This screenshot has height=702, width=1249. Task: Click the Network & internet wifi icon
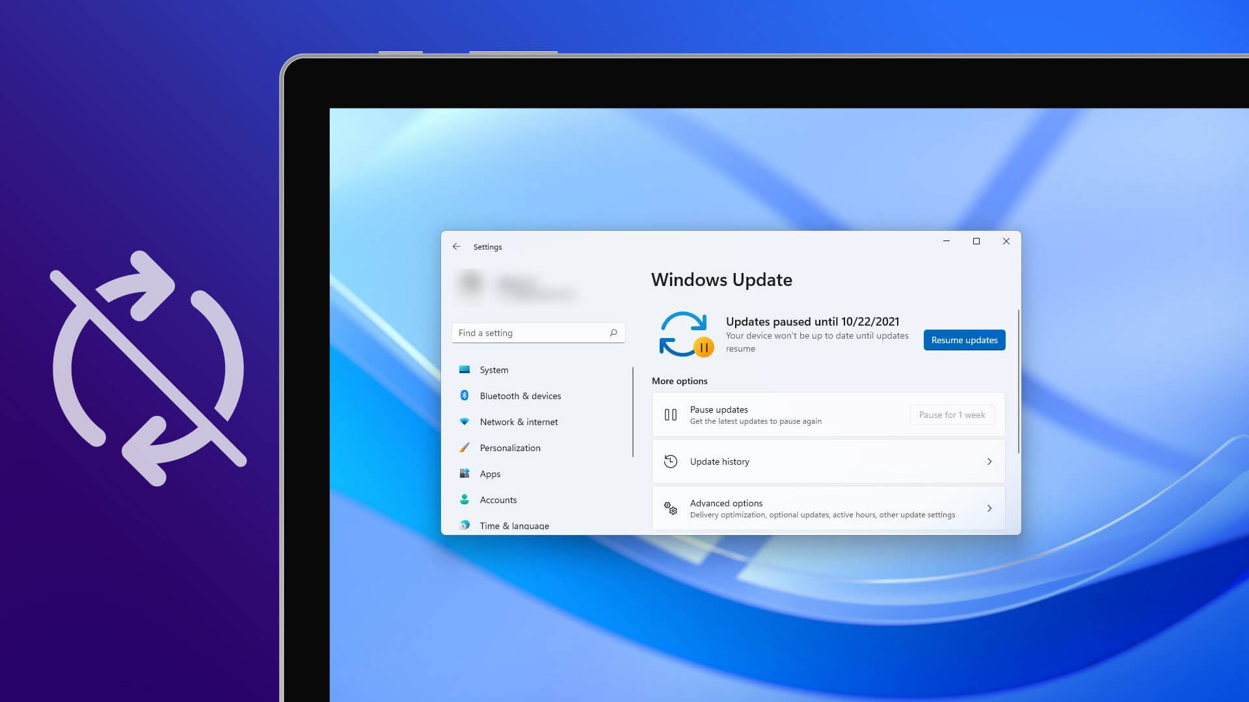(x=464, y=422)
